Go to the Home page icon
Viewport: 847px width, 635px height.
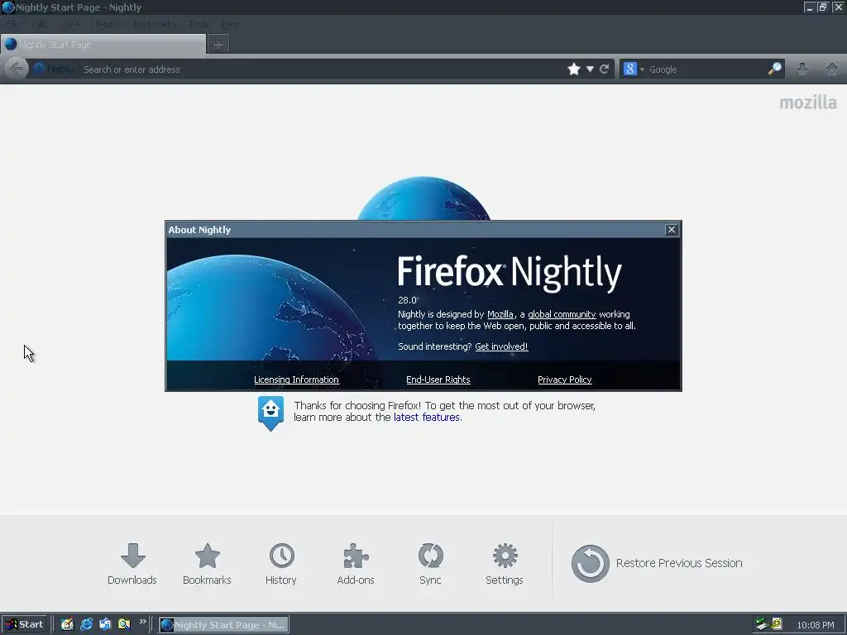coord(832,69)
